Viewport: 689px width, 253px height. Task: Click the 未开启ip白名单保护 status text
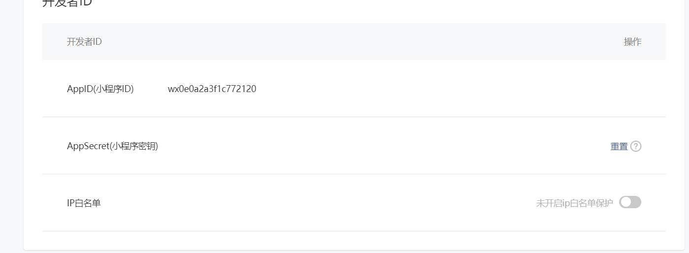pyautogui.click(x=575, y=203)
